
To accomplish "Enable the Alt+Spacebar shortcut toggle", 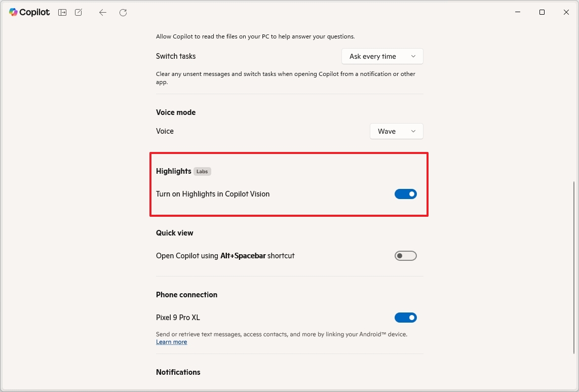I will pos(405,255).
